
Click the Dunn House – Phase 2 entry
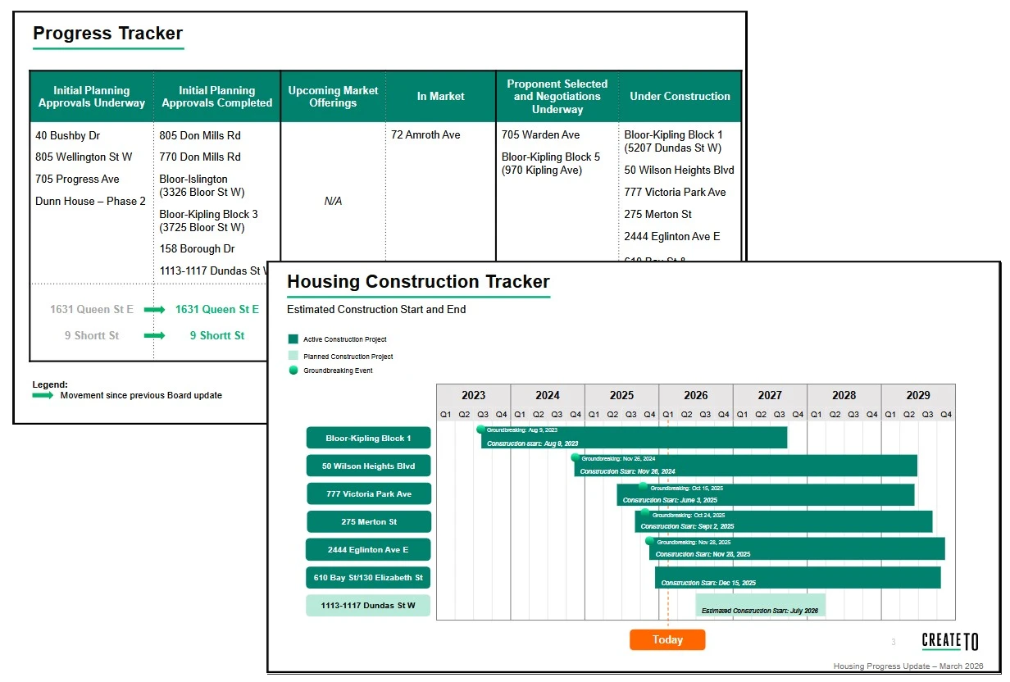(x=90, y=201)
